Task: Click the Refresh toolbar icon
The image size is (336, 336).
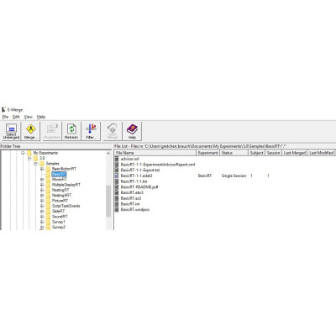Action: click(x=71, y=131)
